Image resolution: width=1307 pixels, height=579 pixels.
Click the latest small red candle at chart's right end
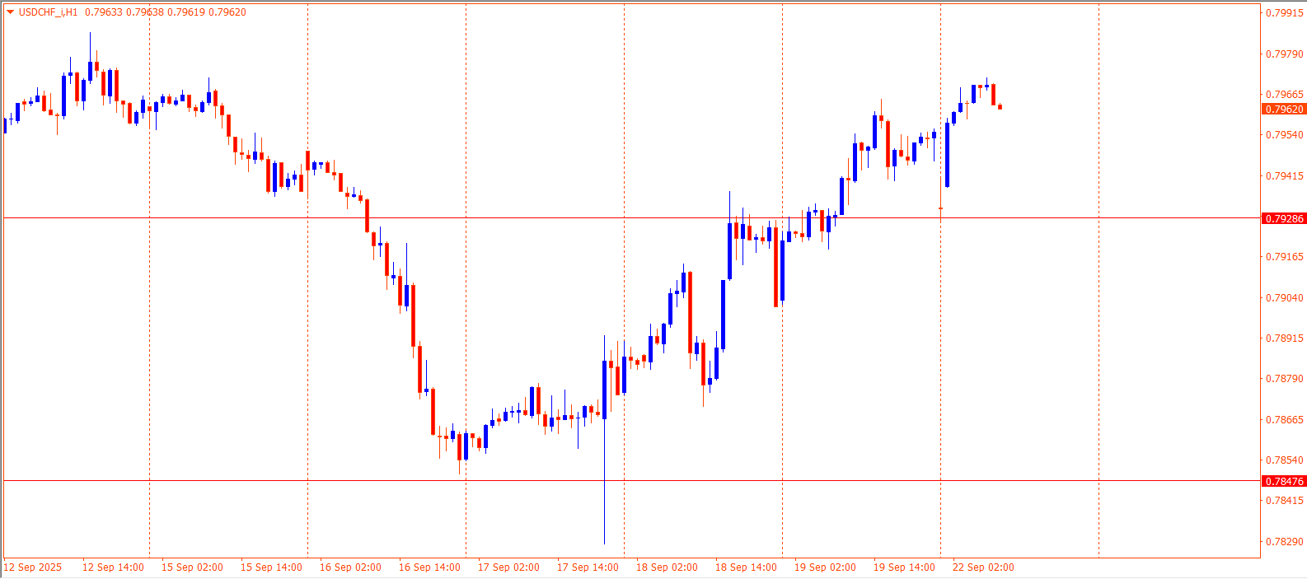(x=1000, y=106)
